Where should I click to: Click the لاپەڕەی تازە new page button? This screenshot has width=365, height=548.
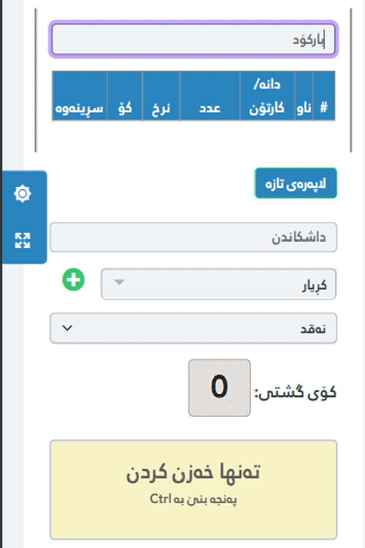296,183
